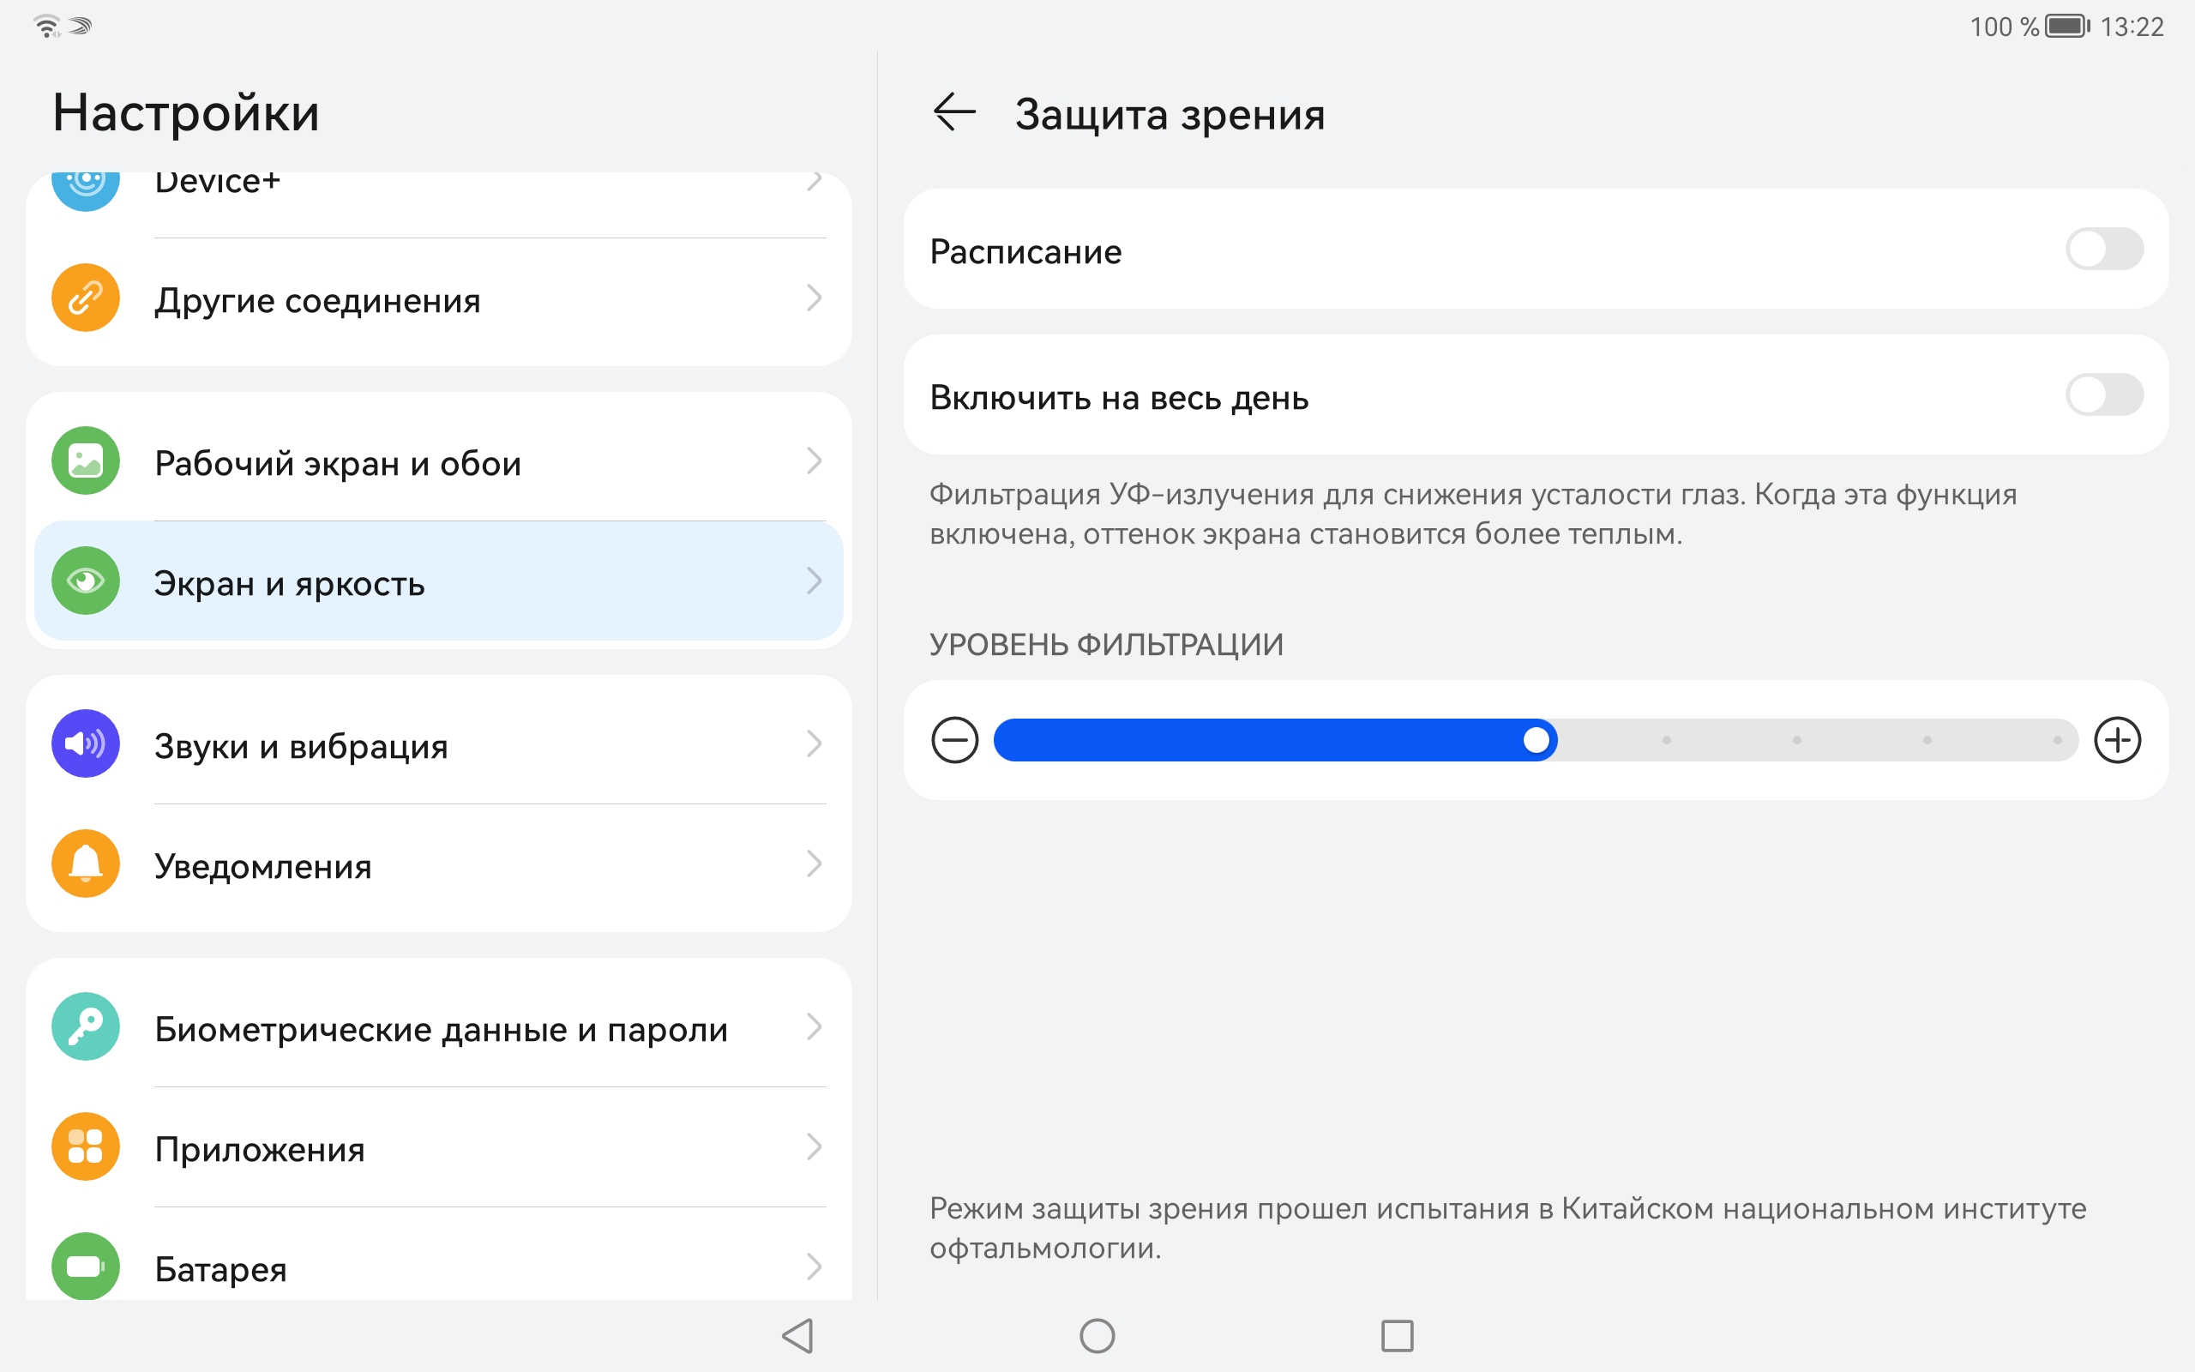Tap the green Рабочий экран и обои icon
This screenshot has width=2195, height=1372.
pos(85,461)
